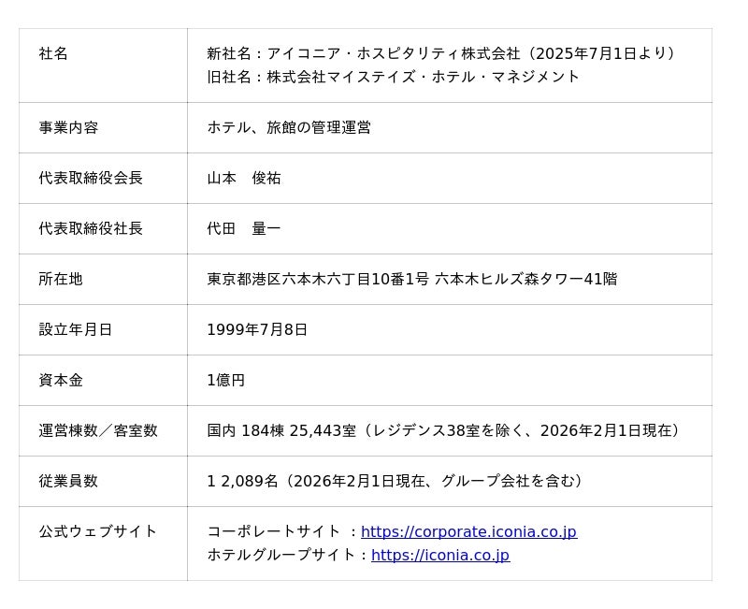Click the 1億円 capital value
Screen dimensions: 748x609
pos(226,381)
